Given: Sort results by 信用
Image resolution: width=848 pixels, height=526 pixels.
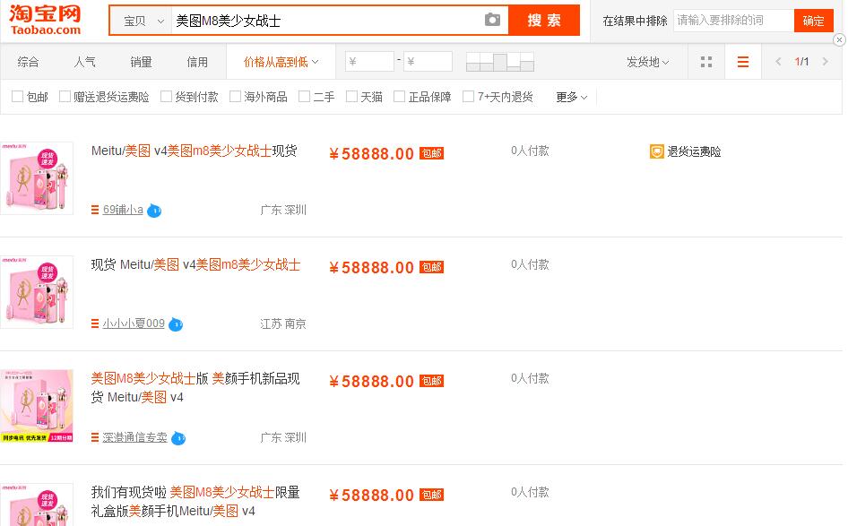Looking at the screenshot, I should pyautogui.click(x=197, y=62).
